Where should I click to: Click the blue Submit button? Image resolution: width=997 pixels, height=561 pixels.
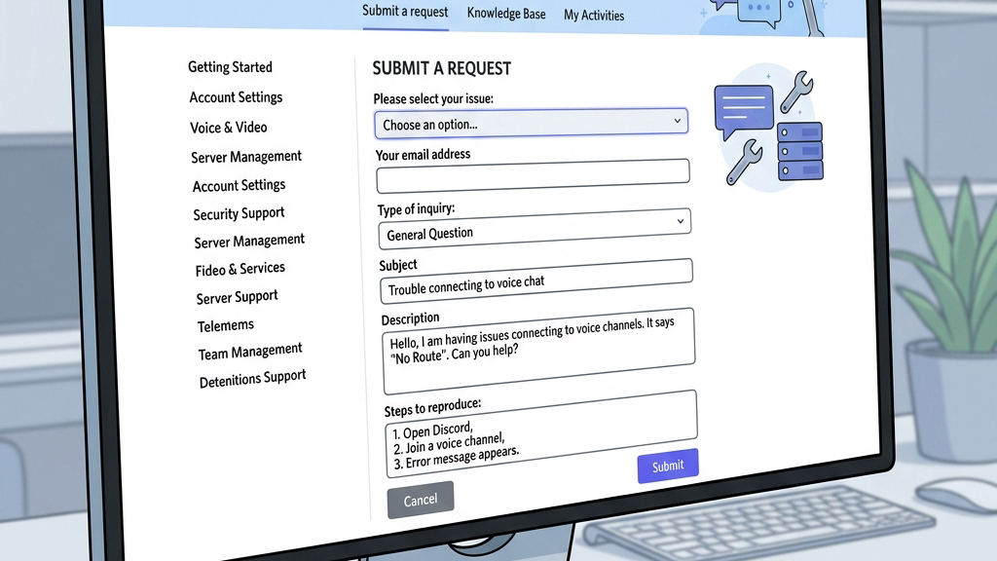pos(668,466)
